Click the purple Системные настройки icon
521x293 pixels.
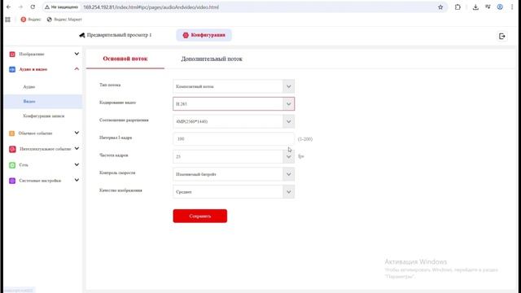[12, 181]
